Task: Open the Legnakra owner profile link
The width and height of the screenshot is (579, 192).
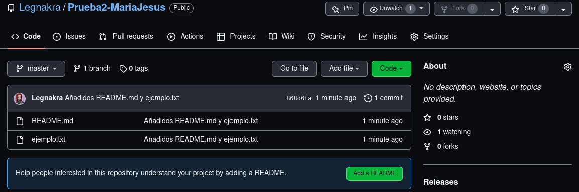Action: click(40, 8)
